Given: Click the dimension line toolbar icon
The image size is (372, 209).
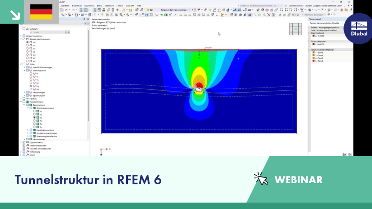Looking at the screenshot, I should coord(250,10).
